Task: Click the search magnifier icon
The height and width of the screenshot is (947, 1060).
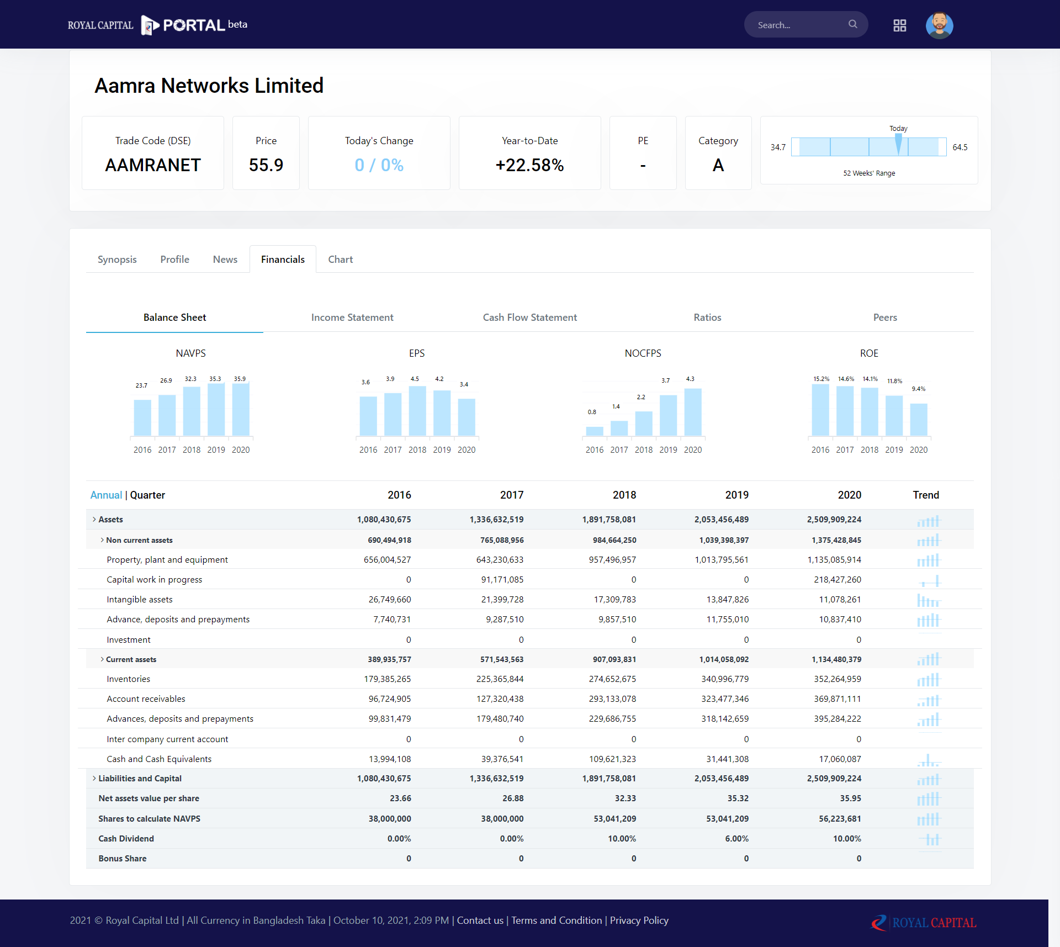Action: 853,24
